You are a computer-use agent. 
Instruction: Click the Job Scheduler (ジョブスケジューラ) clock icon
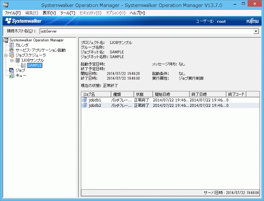12,55
